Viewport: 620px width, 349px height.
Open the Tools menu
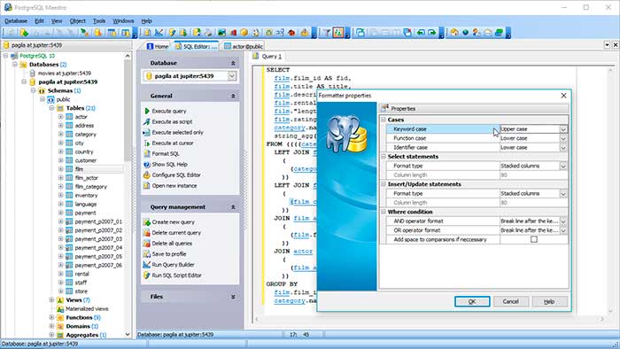point(99,21)
